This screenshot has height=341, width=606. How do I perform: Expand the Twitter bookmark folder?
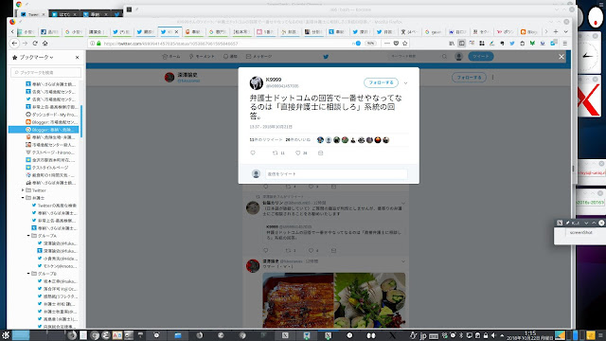pos(23,190)
